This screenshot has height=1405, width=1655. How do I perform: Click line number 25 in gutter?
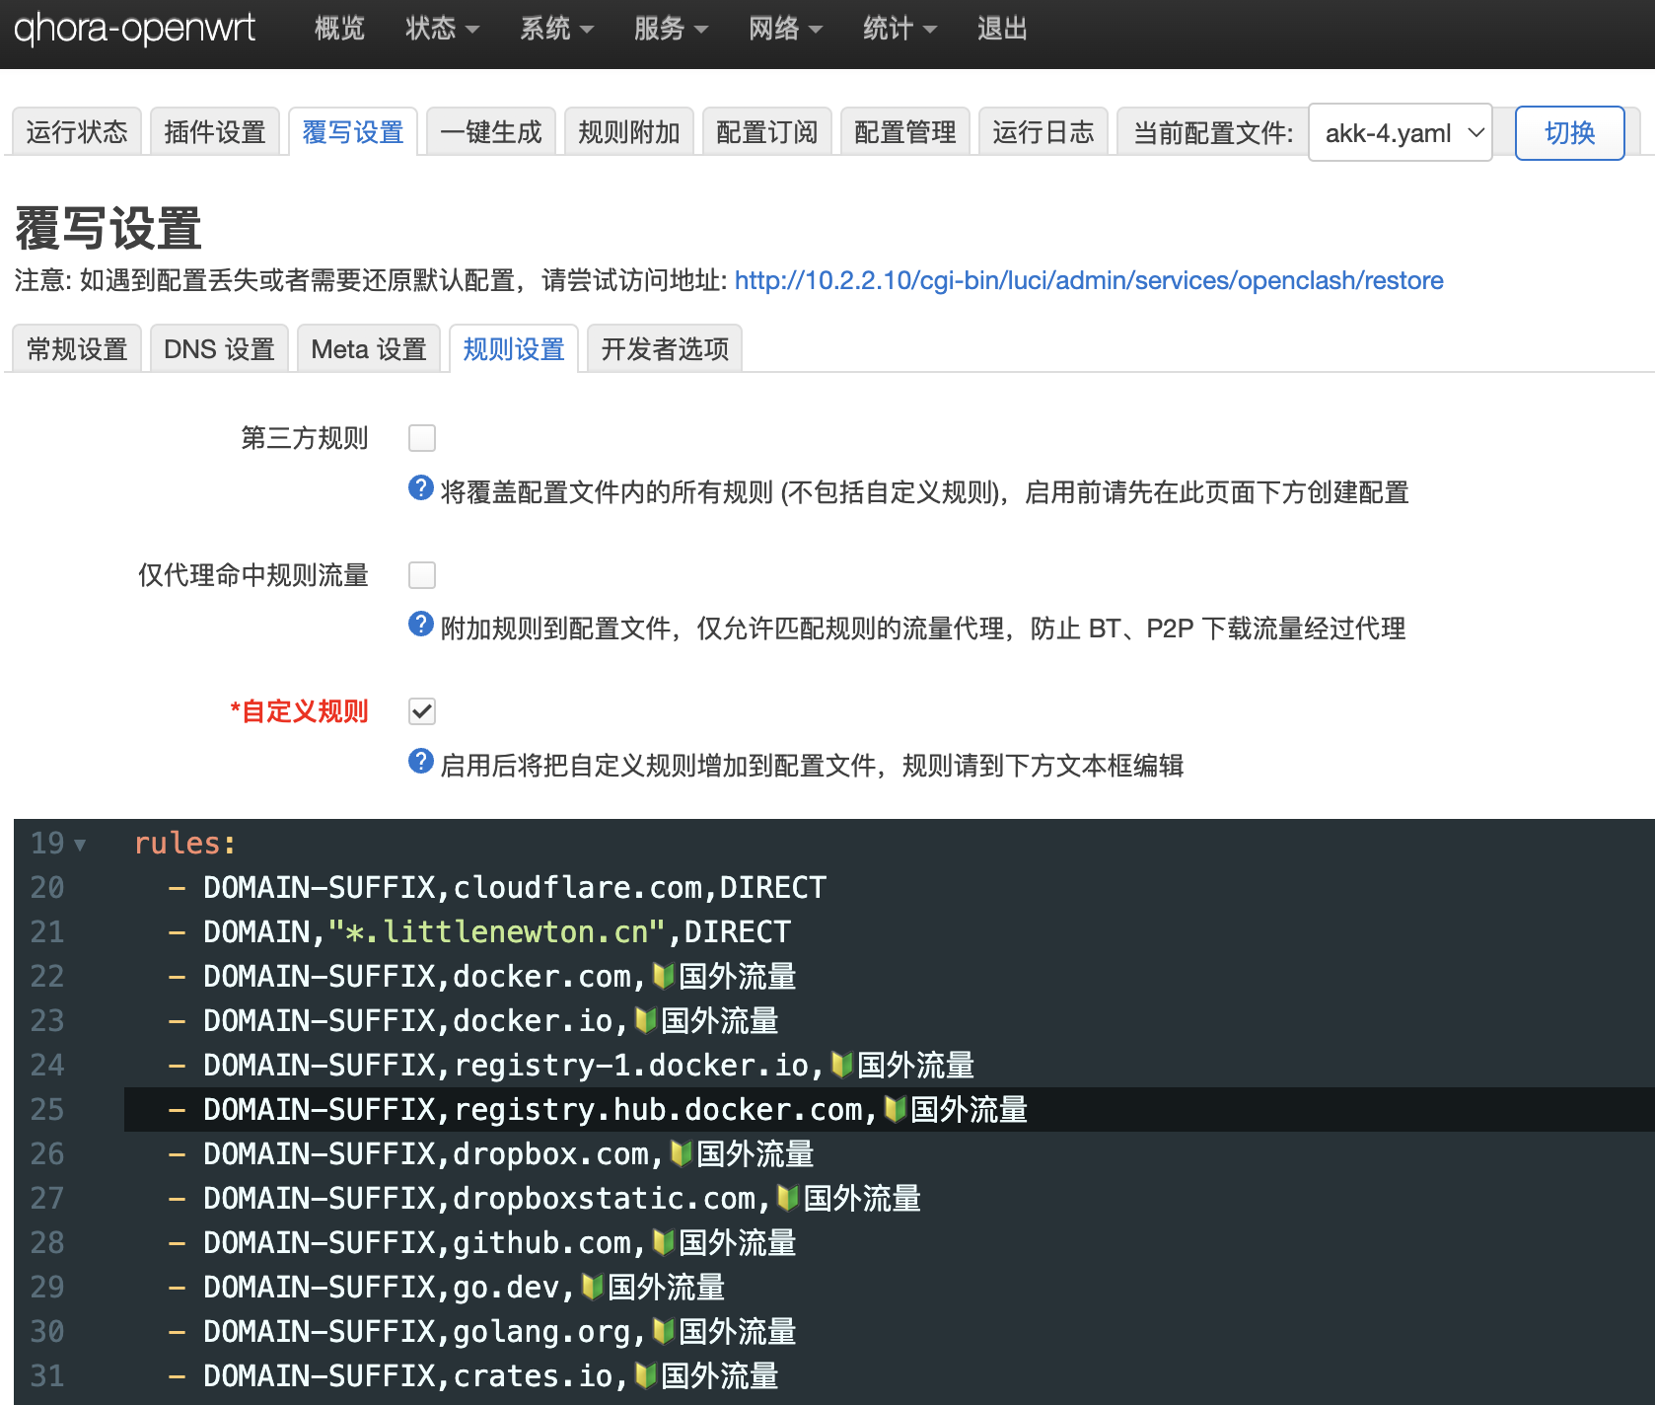point(47,1110)
